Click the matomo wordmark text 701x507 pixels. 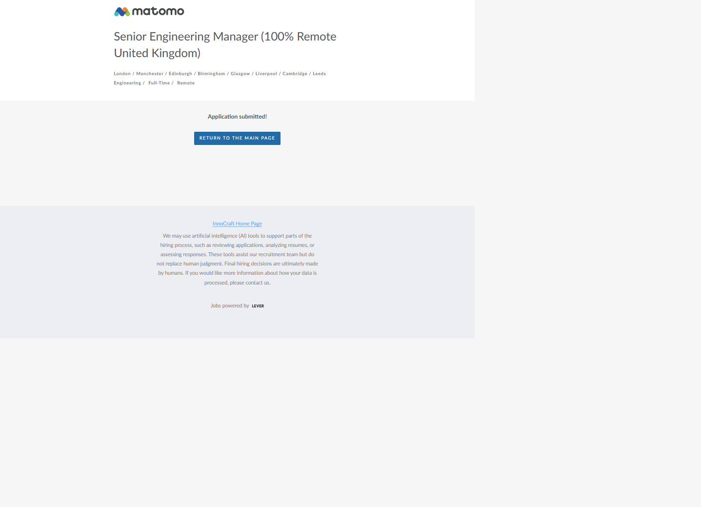[158, 11]
